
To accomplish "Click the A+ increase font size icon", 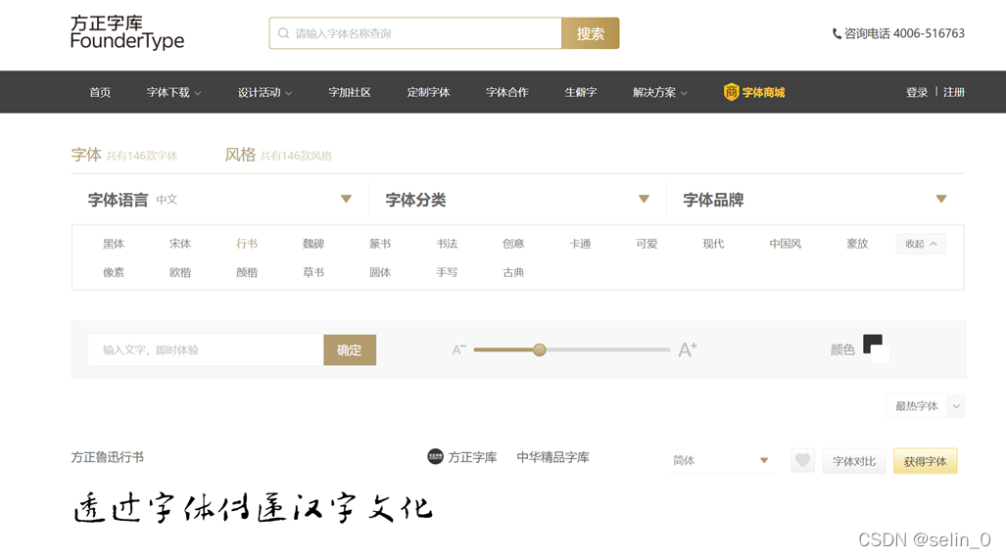I will [687, 349].
